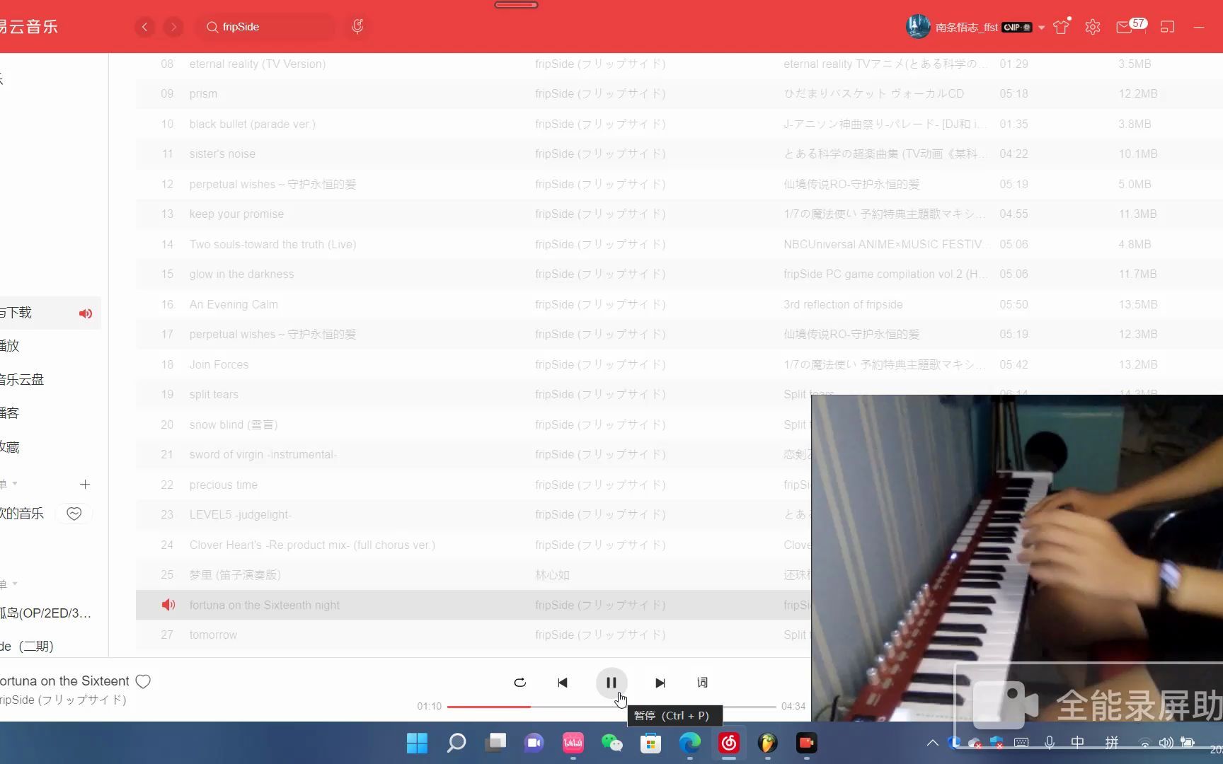Switch to mini player mode icon
The width and height of the screenshot is (1223, 764).
point(1168,27)
